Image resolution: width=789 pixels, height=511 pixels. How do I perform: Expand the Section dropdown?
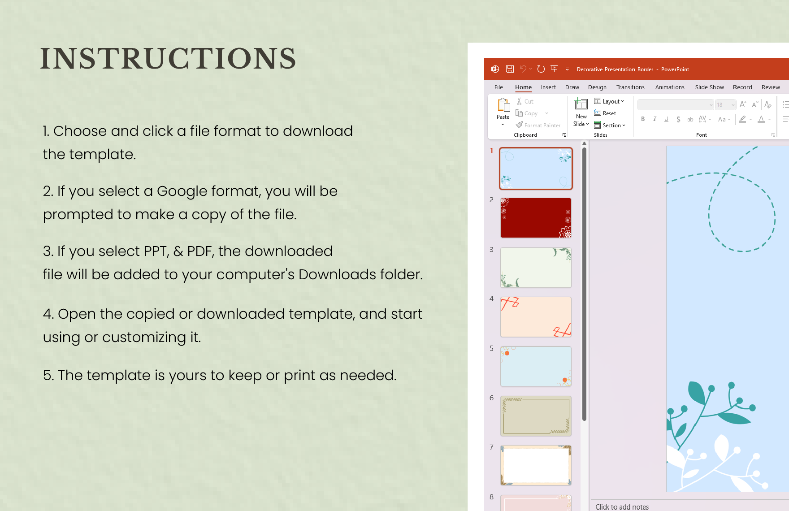point(610,126)
